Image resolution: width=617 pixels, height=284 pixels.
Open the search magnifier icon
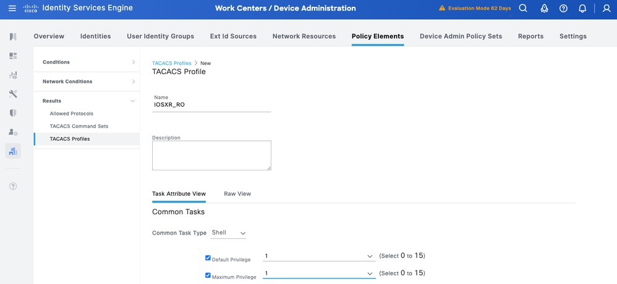523,8
